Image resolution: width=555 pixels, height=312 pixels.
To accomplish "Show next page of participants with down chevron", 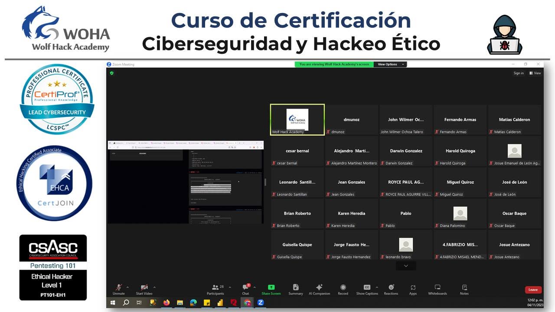I will click(x=406, y=266).
